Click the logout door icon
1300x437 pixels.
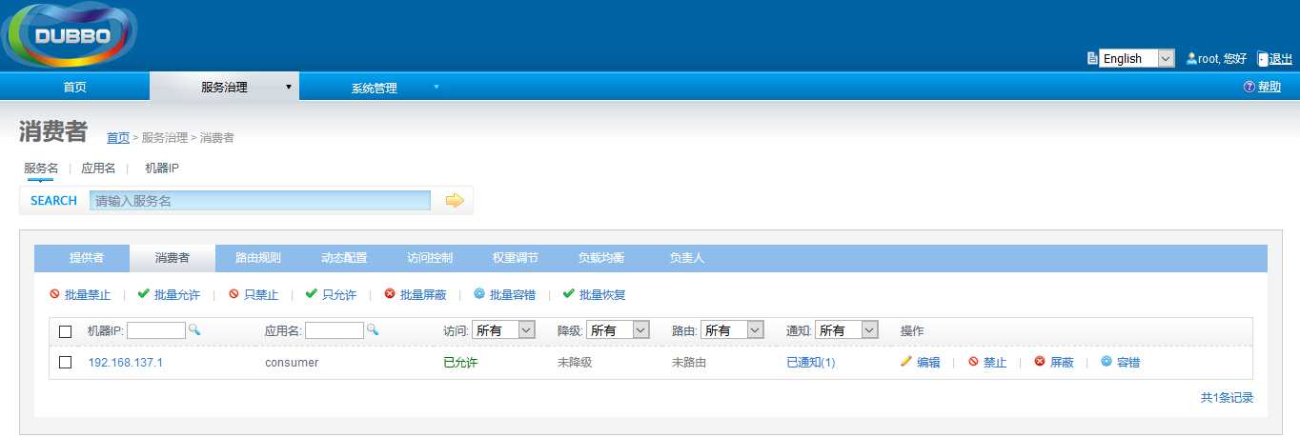click(1262, 58)
